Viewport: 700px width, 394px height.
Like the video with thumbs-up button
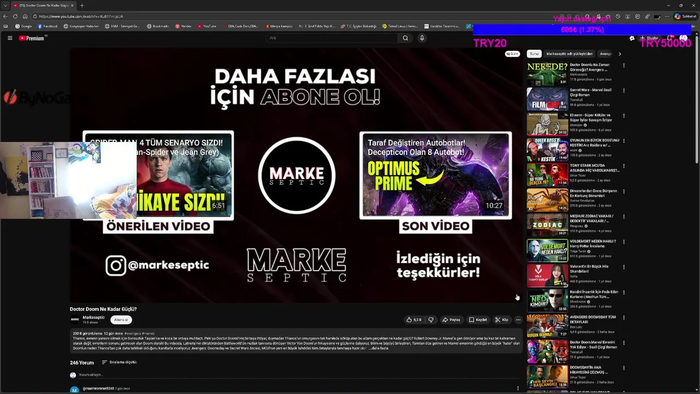pos(413,320)
